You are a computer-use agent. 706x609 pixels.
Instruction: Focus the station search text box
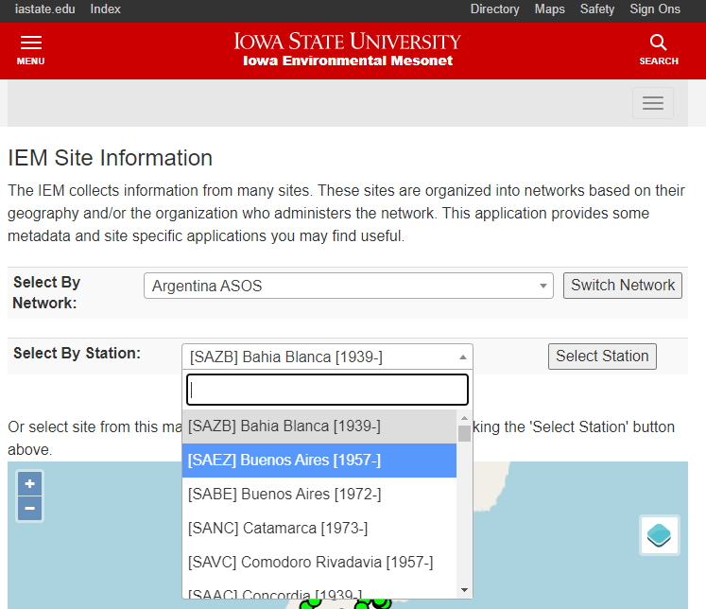pyautogui.click(x=327, y=390)
